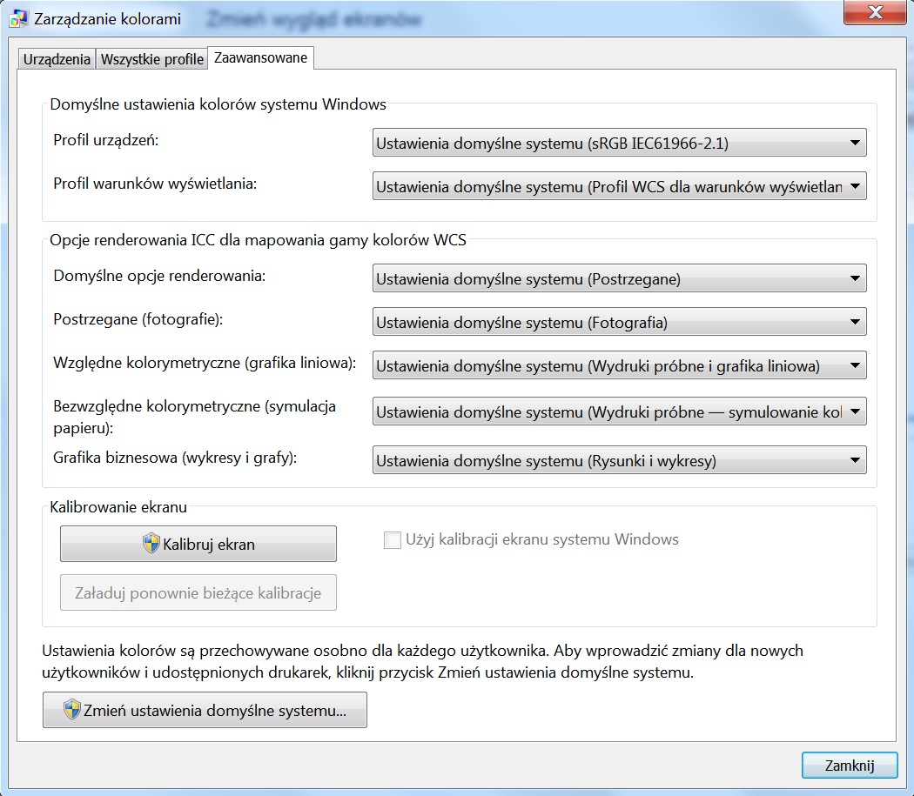914x796 pixels.
Task: Open the Względne kolorymetryczne dropdown
Action: (619, 366)
